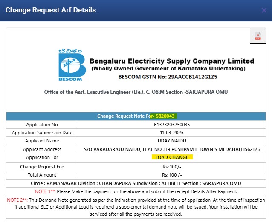Click the applicant address value
The image size is (272, 223).
(172, 149)
